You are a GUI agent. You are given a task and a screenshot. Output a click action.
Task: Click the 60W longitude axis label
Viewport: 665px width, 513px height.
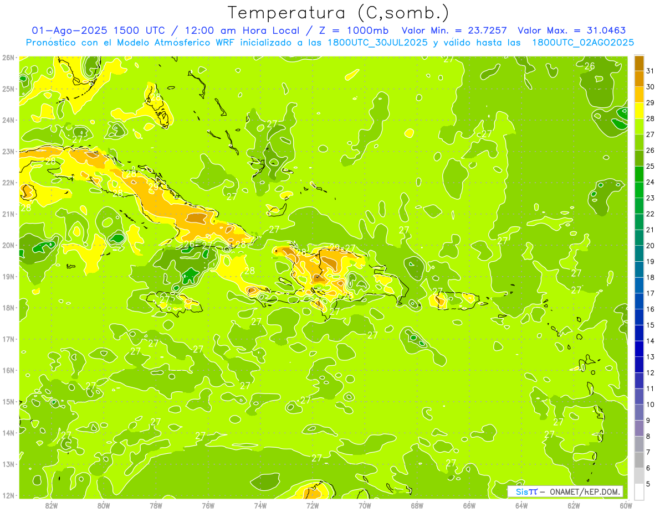[x=626, y=505]
